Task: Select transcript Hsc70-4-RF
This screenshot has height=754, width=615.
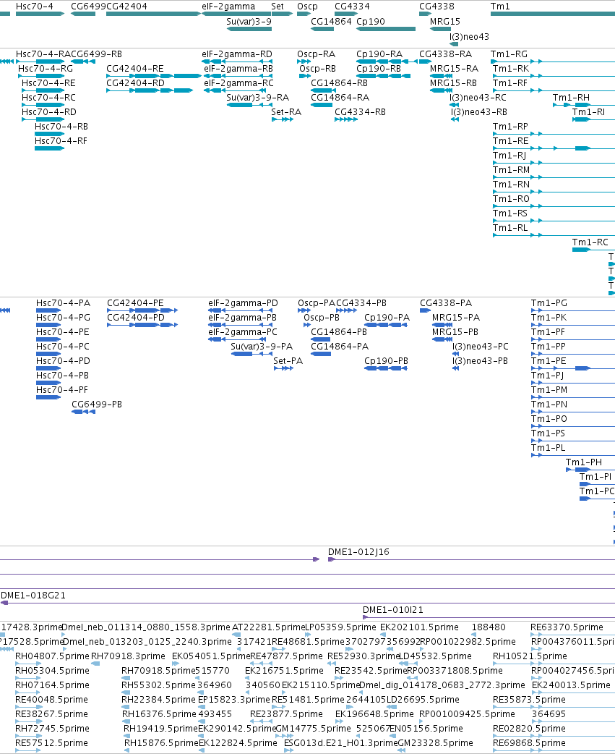Action: (x=61, y=141)
